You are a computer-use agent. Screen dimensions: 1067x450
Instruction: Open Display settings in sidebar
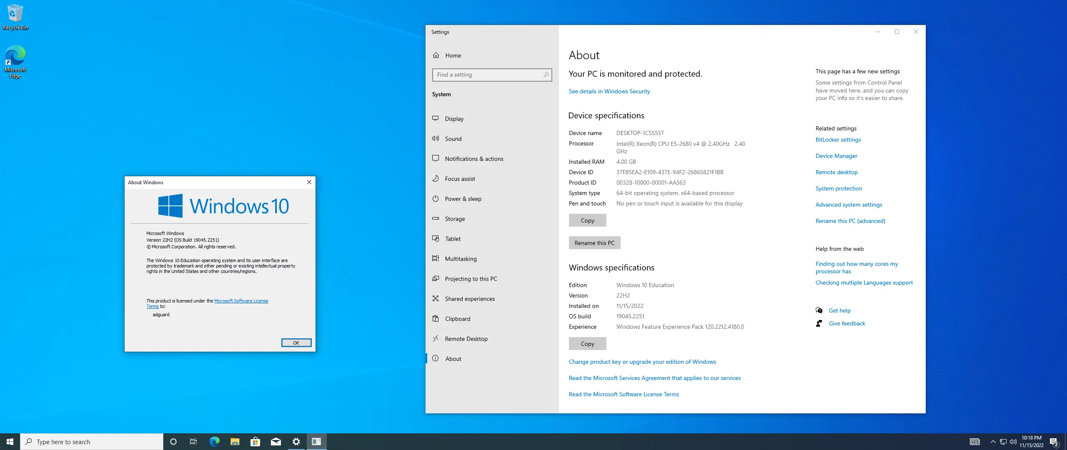pos(454,119)
